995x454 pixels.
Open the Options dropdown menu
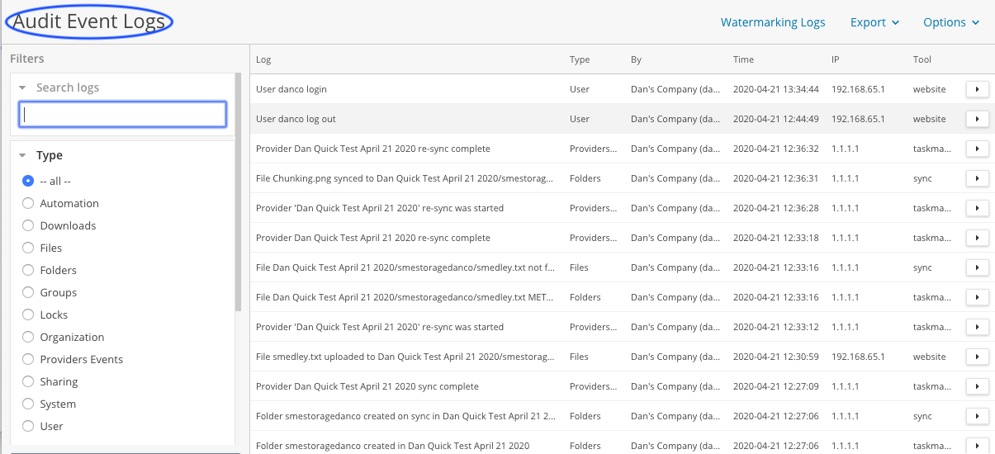(x=950, y=22)
